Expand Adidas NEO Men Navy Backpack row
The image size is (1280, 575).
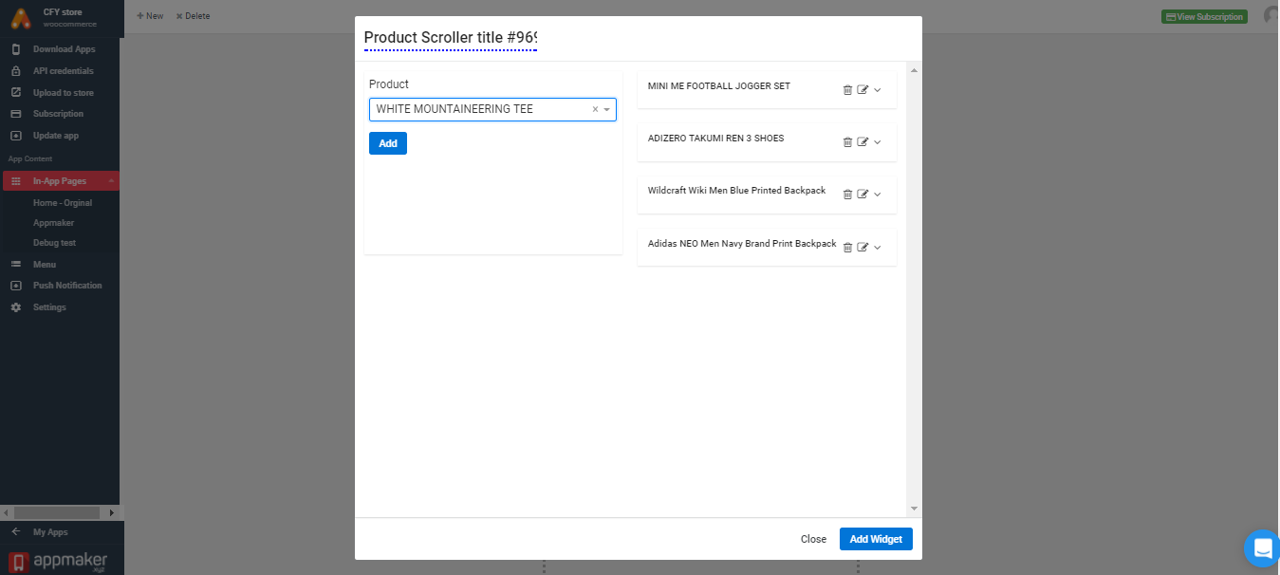(x=878, y=248)
